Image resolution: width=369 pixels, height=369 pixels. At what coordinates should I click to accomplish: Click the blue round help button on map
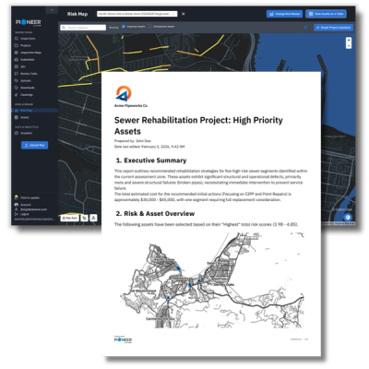click(x=348, y=217)
